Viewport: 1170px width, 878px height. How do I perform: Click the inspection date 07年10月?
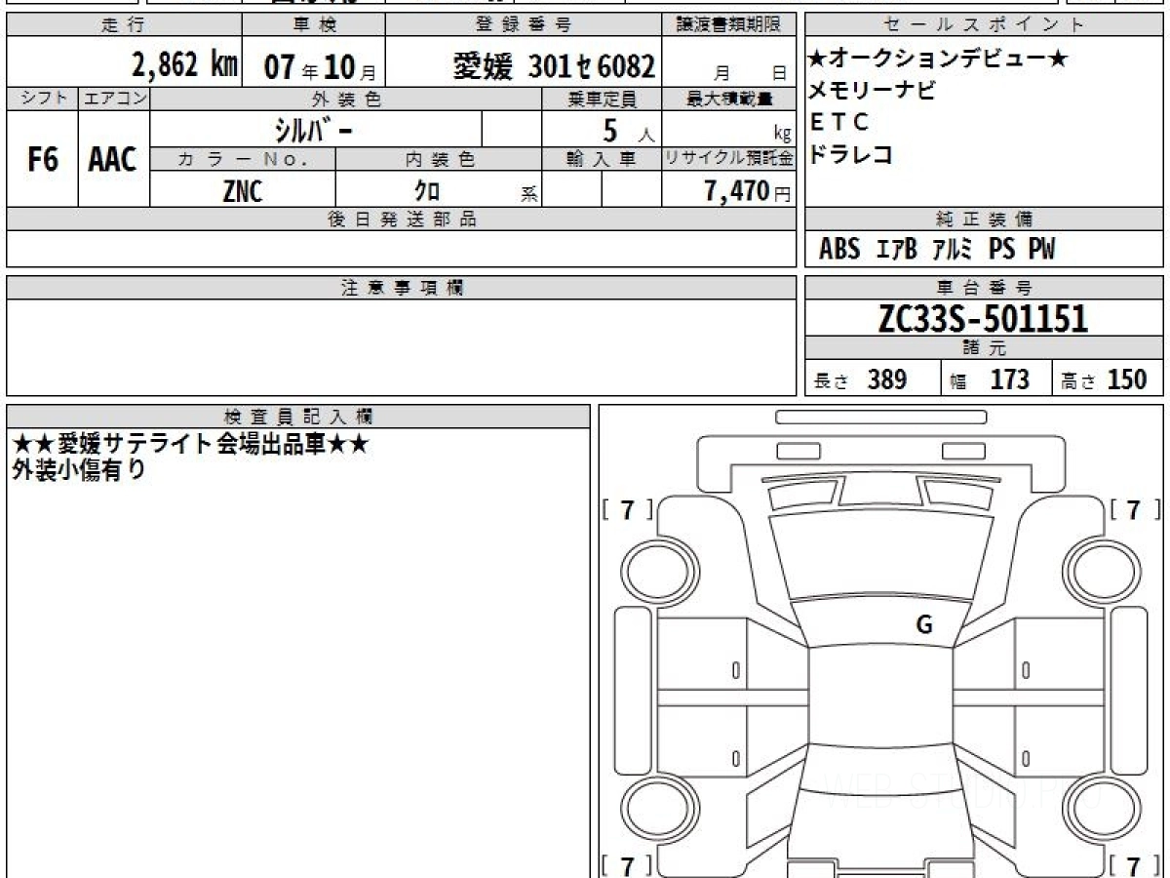pos(320,66)
